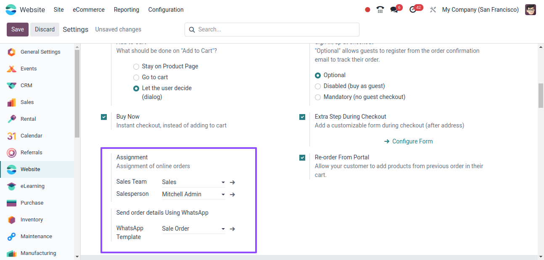Click the Inventory sidebar label
The image size is (544, 260).
(x=32, y=220)
